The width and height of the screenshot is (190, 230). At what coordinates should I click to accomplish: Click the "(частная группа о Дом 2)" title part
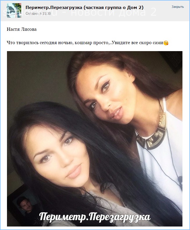coord(114,8)
